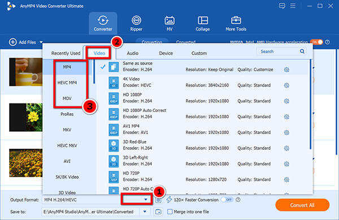Click the profile list vertical scrollbar
The width and height of the screenshot is (339, 220).
[310, 105]
